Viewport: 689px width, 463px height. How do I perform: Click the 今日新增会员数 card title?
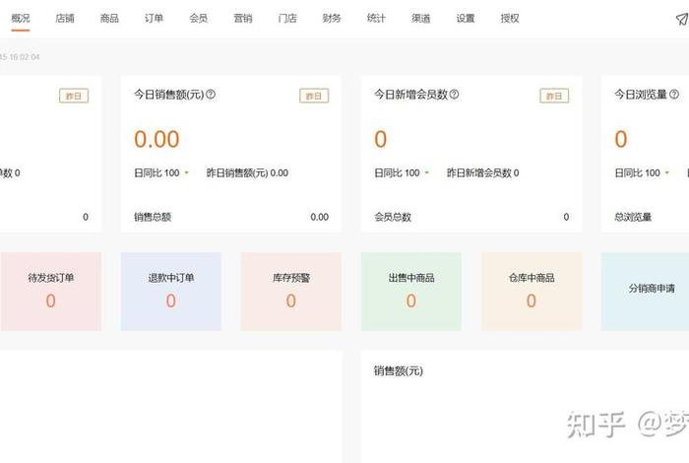pos(410,95)
